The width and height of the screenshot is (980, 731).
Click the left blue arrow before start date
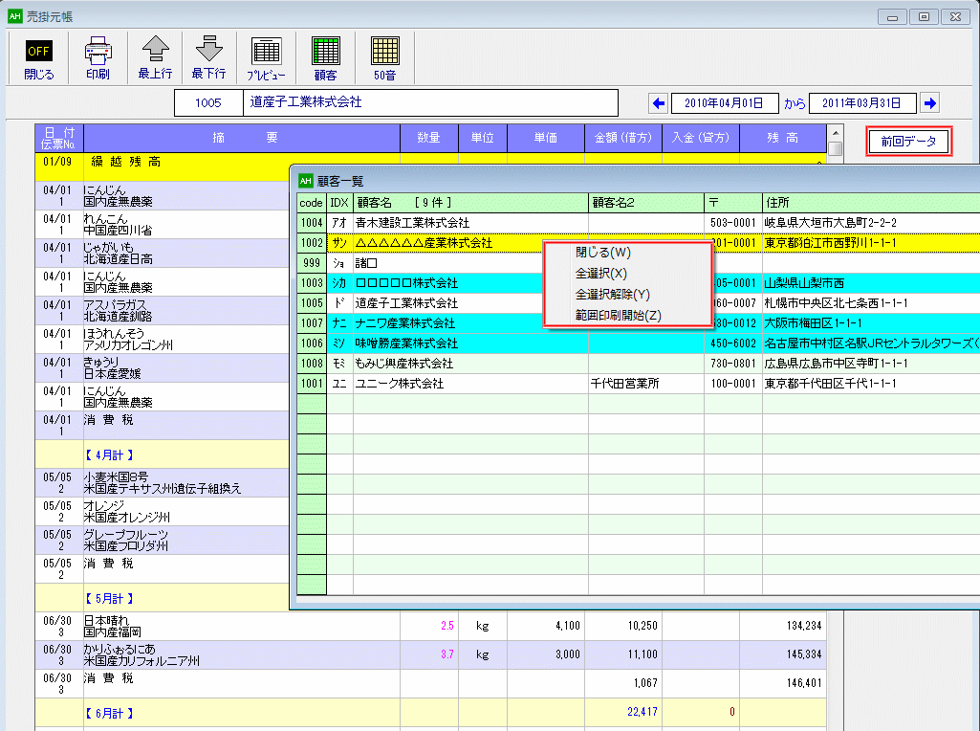(658, 103)
